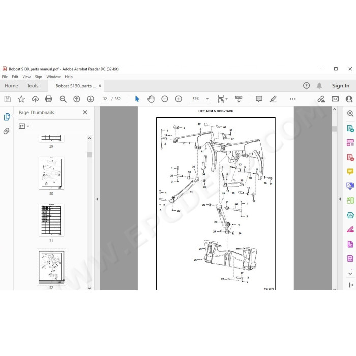Switch to the Home tab
This screenshot has width=356, height=356.
(x=11, y=86)
